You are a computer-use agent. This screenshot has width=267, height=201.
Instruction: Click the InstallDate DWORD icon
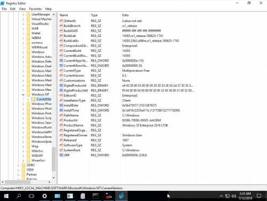tap(61, 105)
